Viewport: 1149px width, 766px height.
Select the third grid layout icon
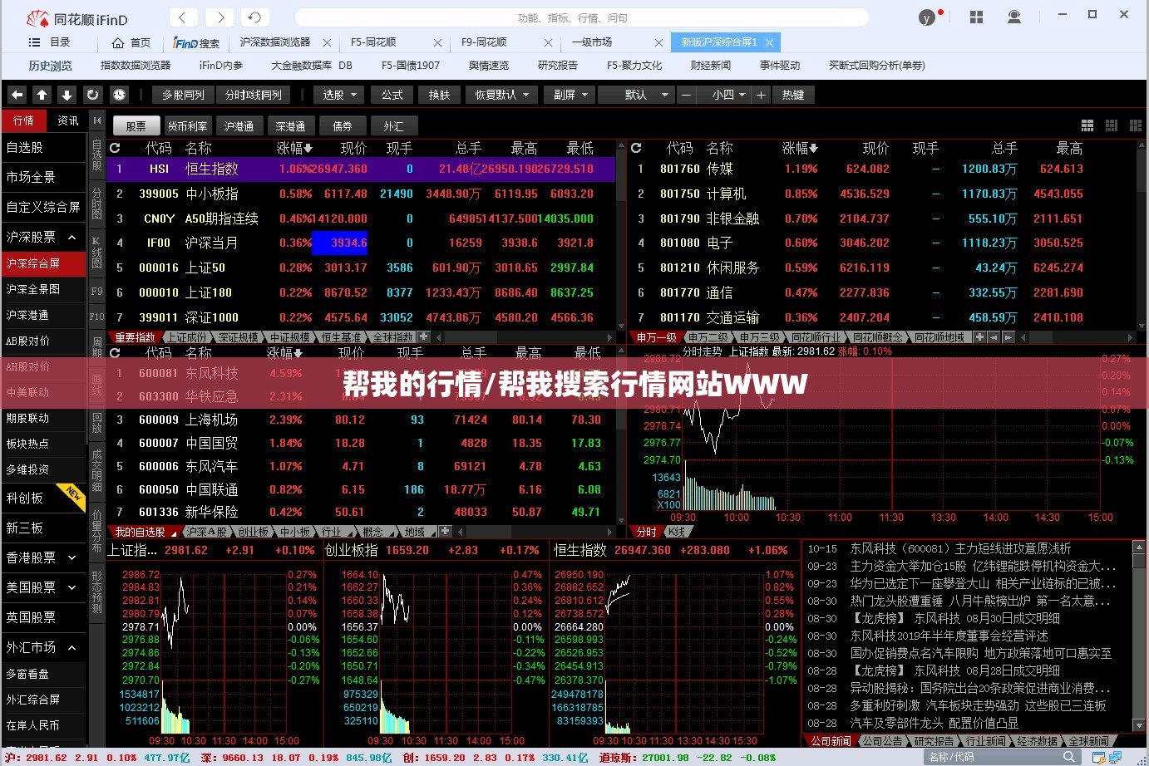click(x=1135, y=125)
